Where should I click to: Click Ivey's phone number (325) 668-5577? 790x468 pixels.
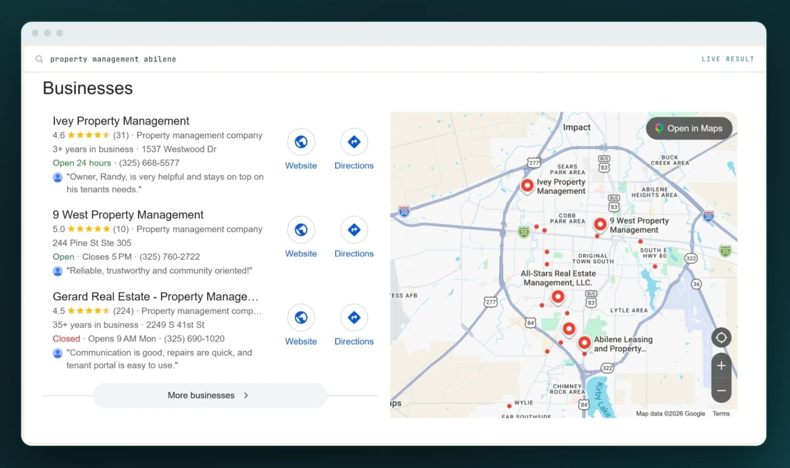click(x=149, y=163)
